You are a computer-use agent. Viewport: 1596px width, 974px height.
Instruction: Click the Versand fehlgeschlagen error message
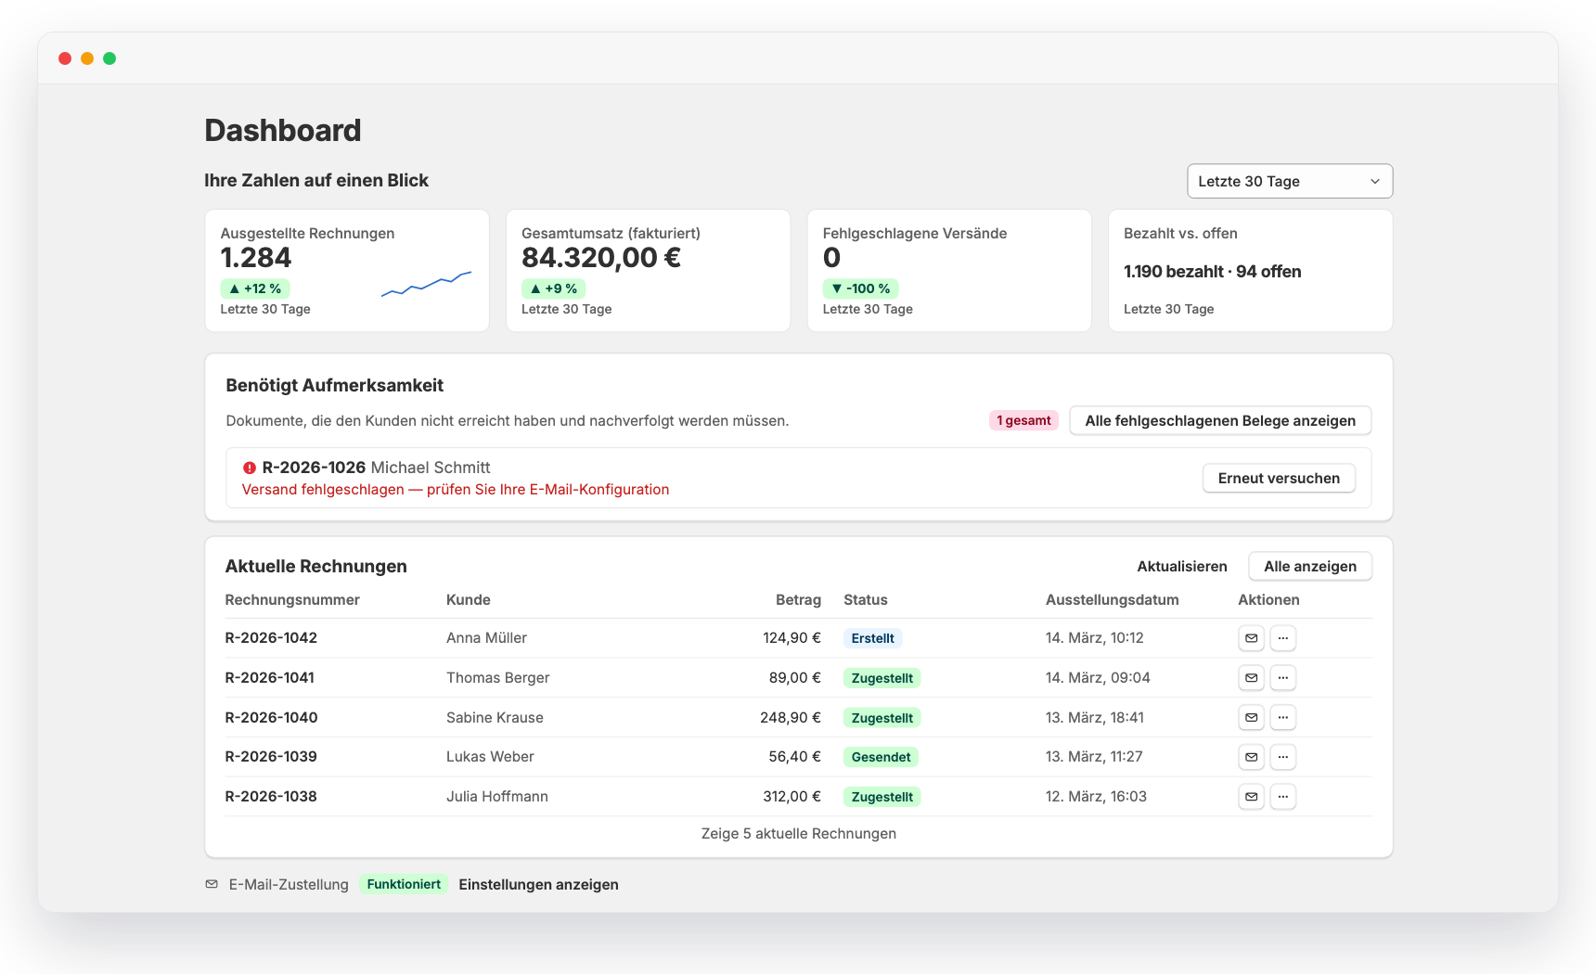456,490
